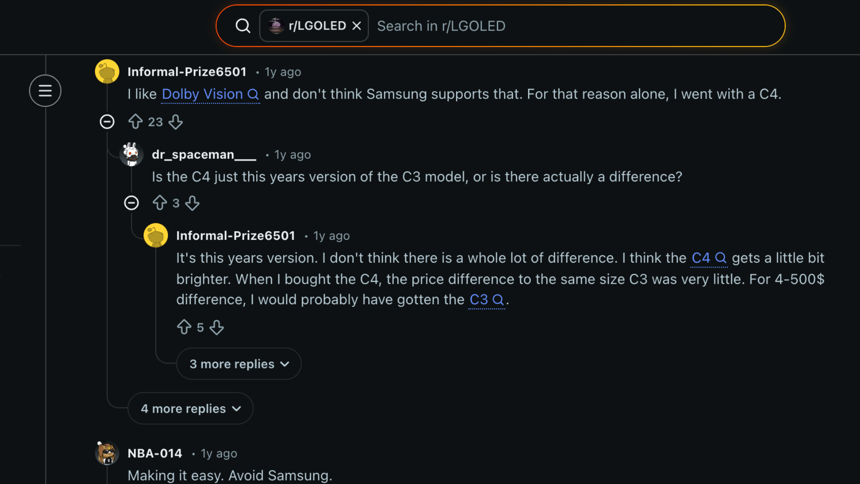Open the C3 link

[x=479, y=299]
